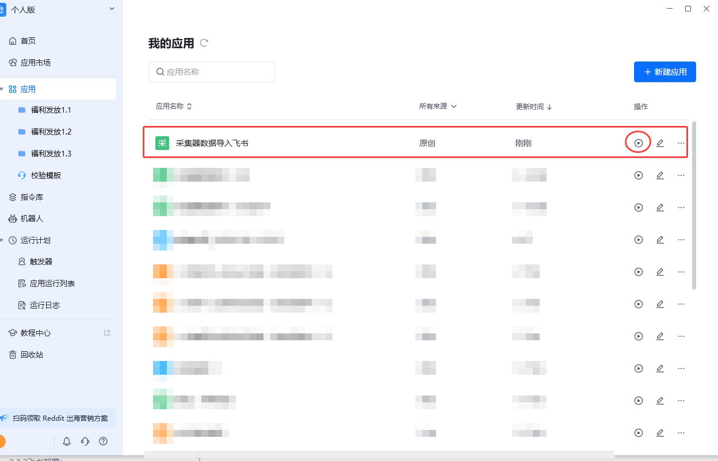Sort by 更新时间 column

click(x=534, y=106)
